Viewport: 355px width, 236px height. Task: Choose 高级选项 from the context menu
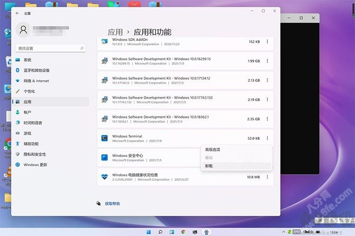213,150
